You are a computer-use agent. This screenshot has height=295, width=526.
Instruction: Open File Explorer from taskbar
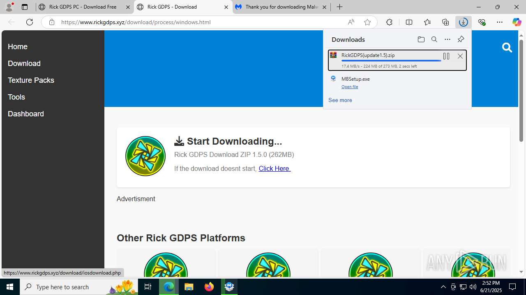(189, 287)
